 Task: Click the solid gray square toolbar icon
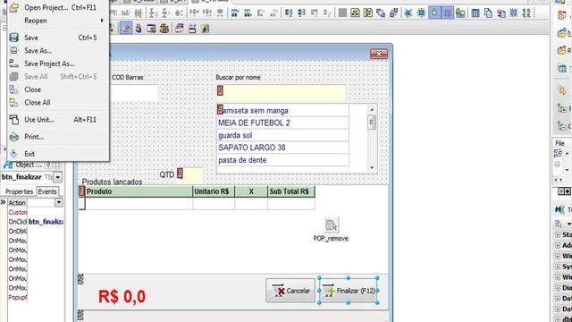pos(342,13)
